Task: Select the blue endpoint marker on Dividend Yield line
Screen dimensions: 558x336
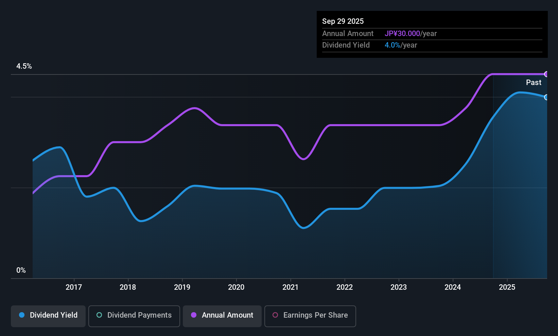Action: point(546,97)
